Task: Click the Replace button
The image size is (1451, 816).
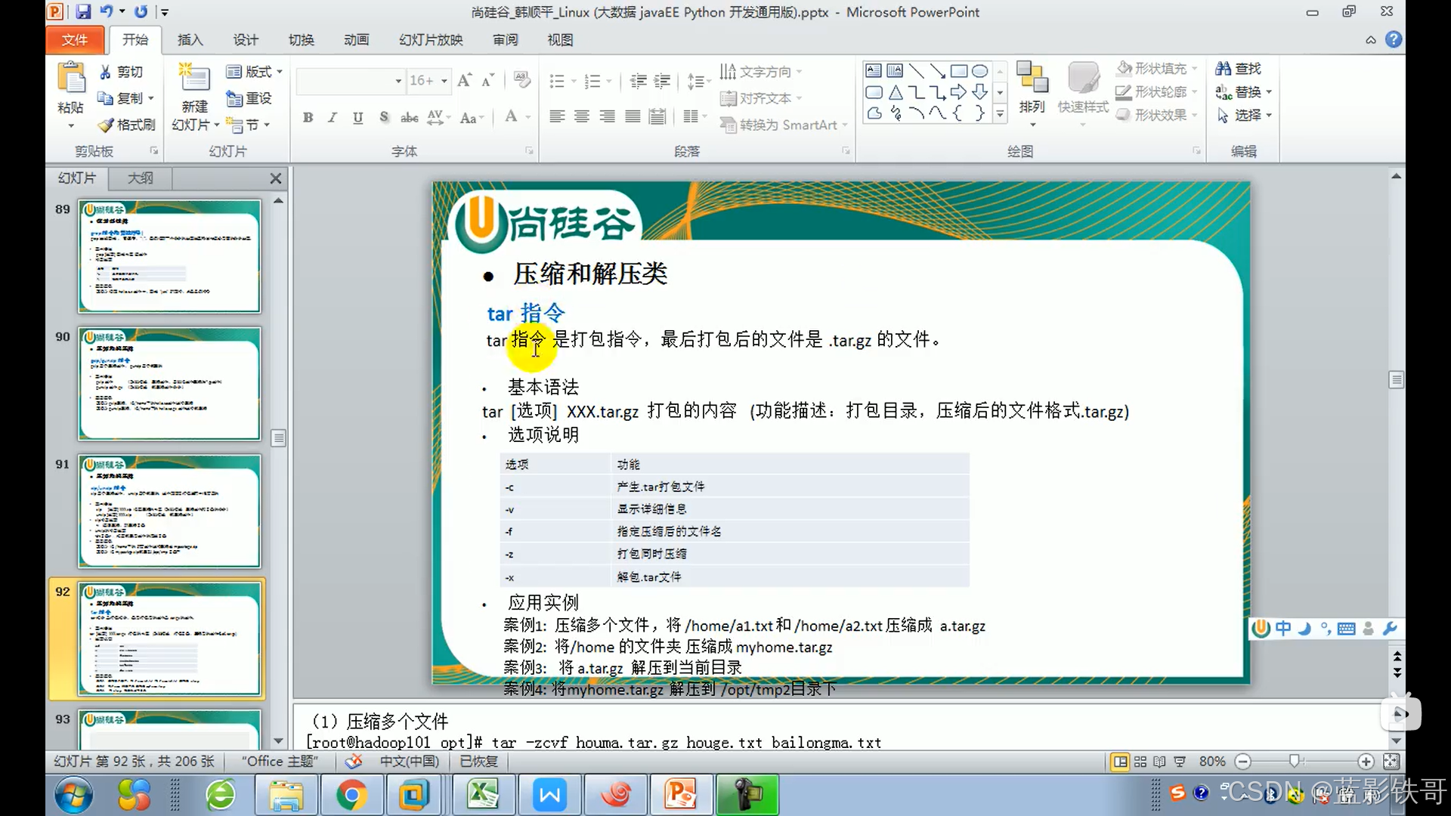Action: coord(1243,92)
